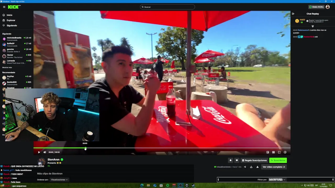Follow with the heart button
This screenshot has height=188, width=335.
(237, 160)
